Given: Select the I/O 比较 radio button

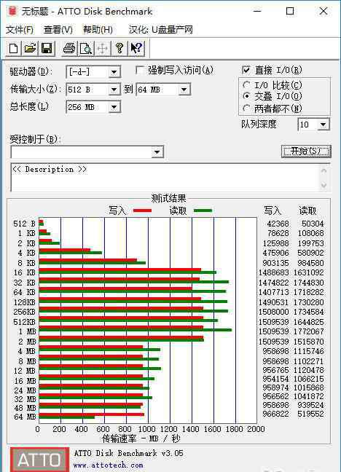Looking at the screenshot, I should (246, 85).
